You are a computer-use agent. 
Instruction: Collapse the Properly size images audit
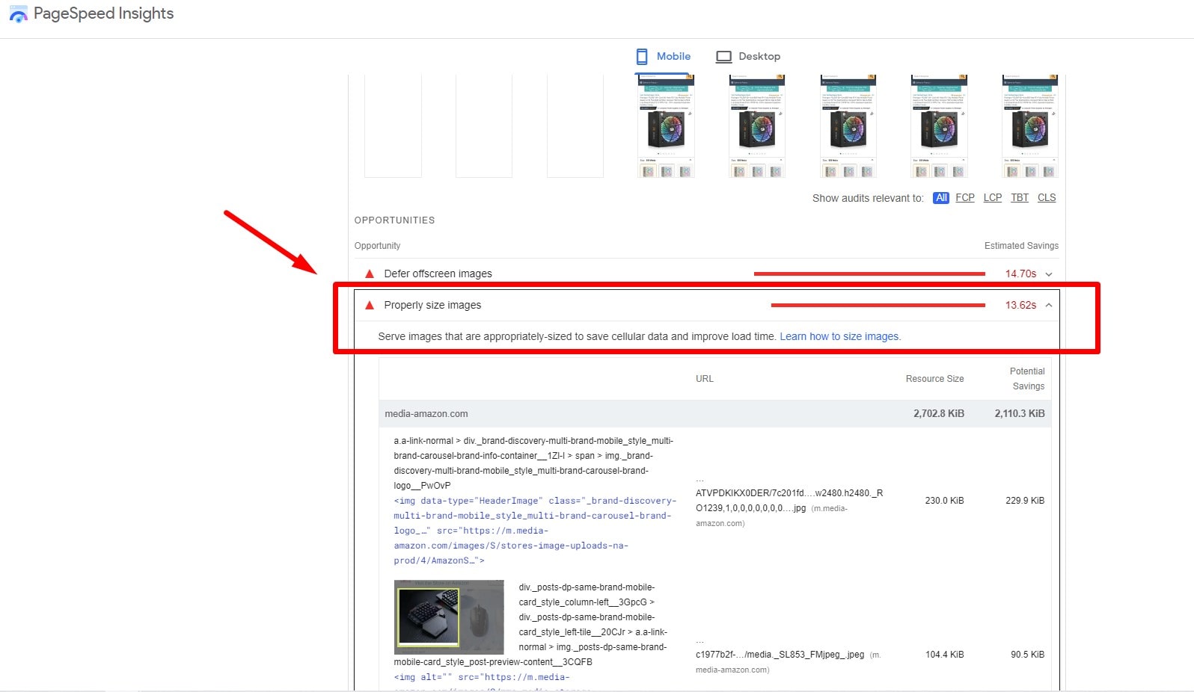pyautogui.click(x=1049, y=306)
